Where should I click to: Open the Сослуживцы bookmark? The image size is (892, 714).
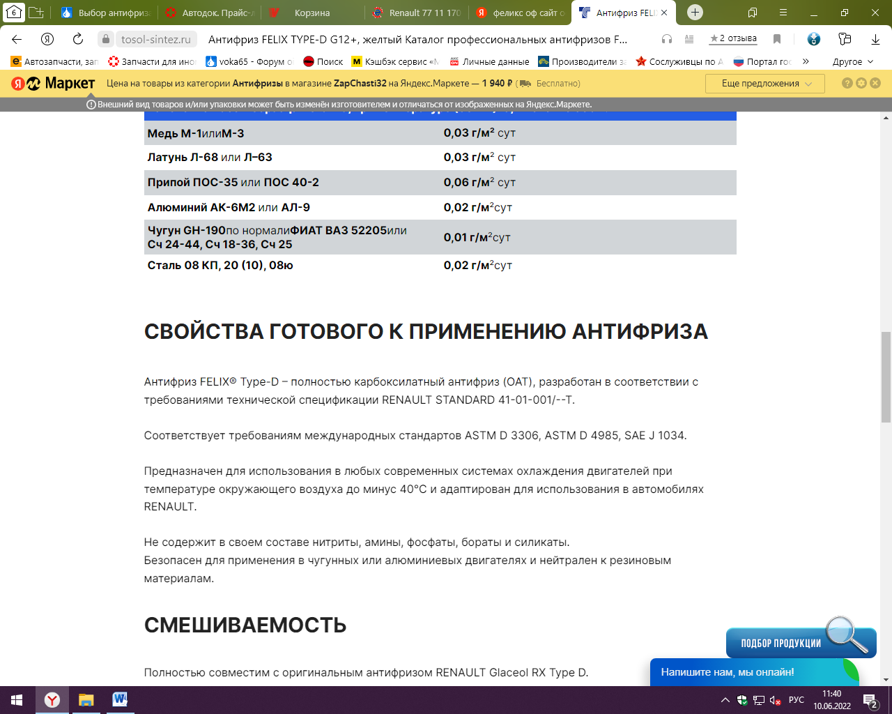click(x=679, y=61)
